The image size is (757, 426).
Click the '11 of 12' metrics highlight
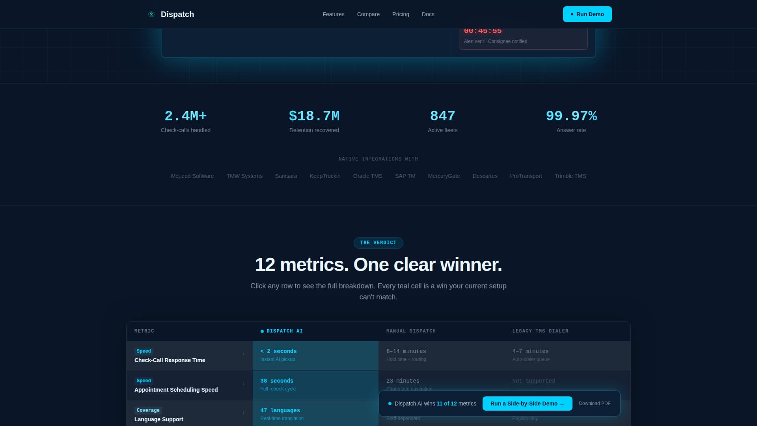[x=447, y=404]
